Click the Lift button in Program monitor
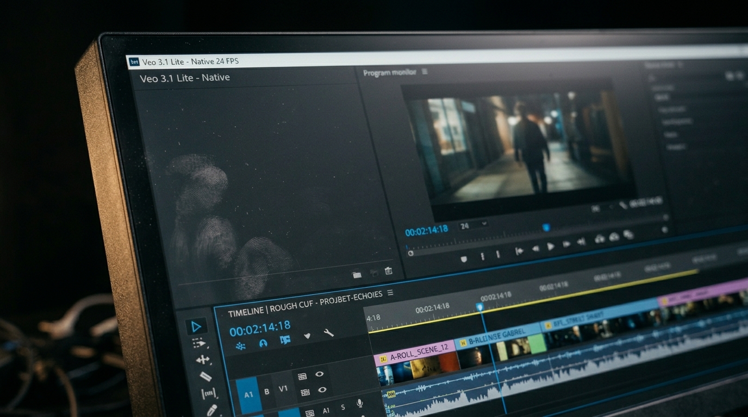The image size is (748, 417). coord(600,238)
